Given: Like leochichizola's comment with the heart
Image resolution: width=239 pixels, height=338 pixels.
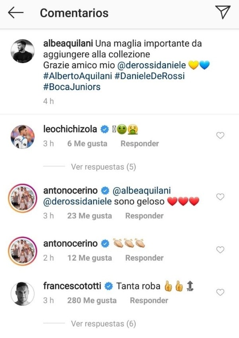Looking at the screenshot, I should coord(220,135).
